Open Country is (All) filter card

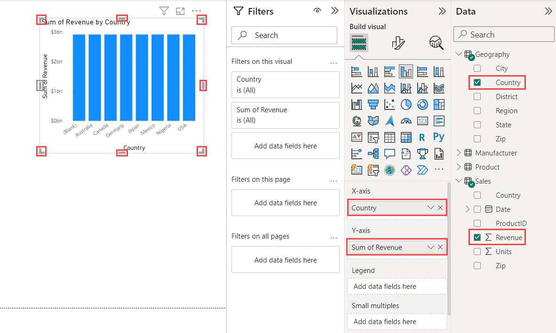[285, 85]
